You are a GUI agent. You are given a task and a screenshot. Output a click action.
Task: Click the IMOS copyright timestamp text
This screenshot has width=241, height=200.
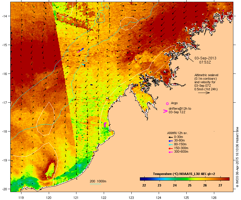(237, 157)
